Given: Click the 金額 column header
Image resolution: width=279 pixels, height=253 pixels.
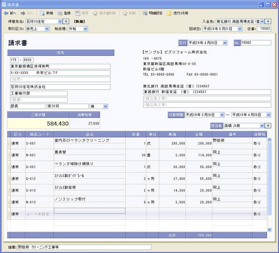Looking at the screenshot, I should tap(198, 134).
